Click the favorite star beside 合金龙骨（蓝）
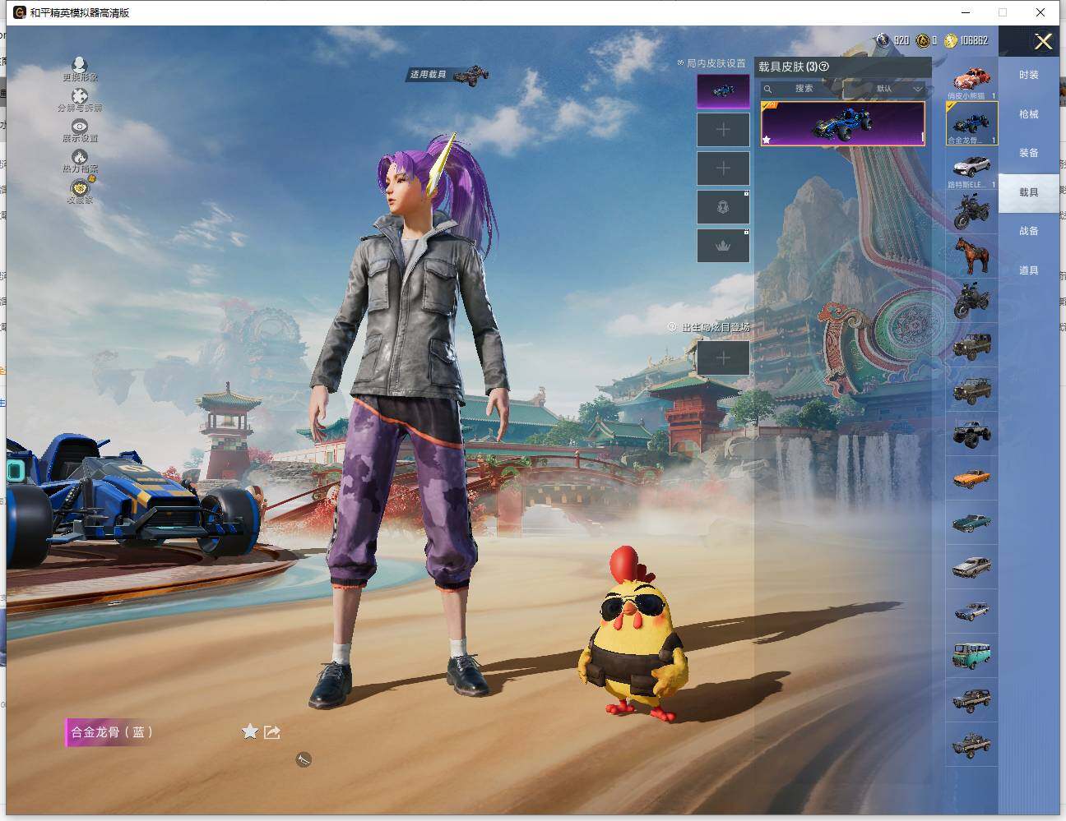The image size is (1066, 821). [x=250, y=731]
